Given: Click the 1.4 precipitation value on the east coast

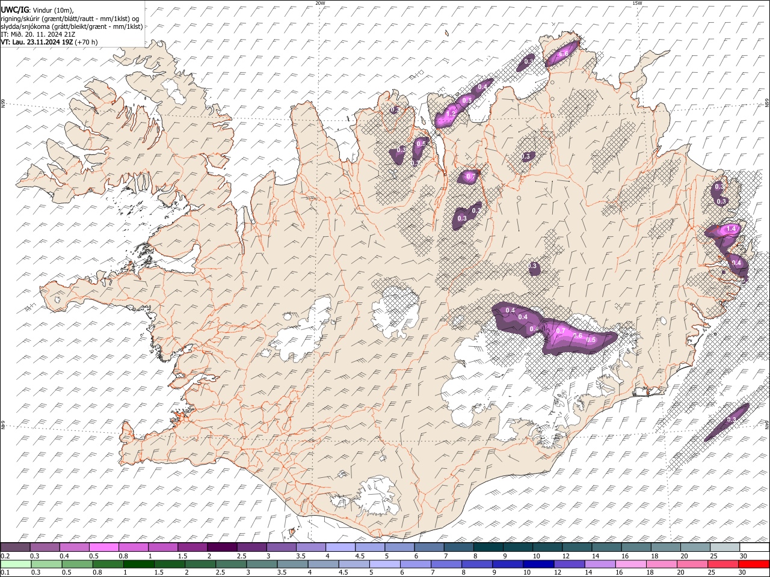Looking at the screenshot, I should click(x=731, y=229).
